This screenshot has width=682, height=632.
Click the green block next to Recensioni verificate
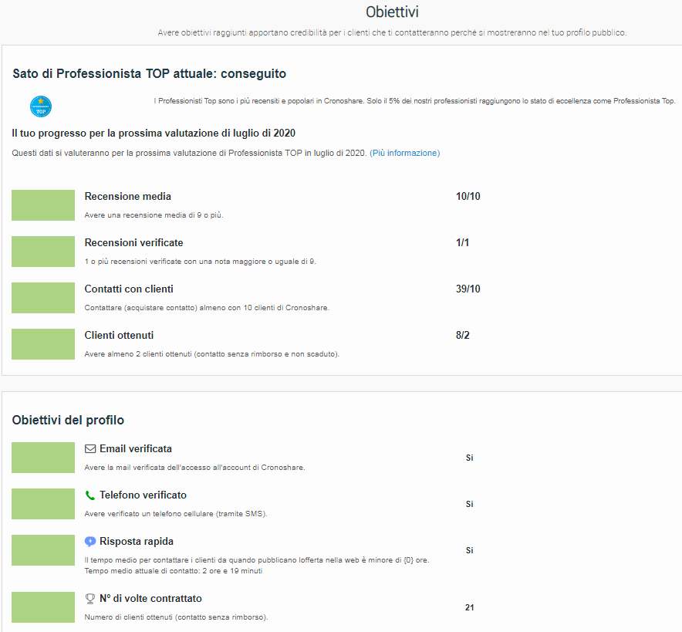coord(43,252)
